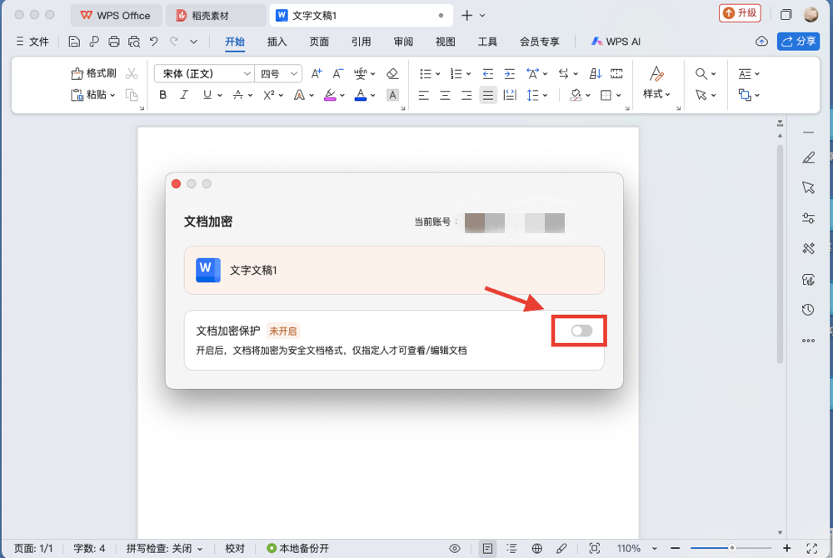This screenshot has height=558, width=833.
Task: Open the font family dropdown
Action: (202, 73)
